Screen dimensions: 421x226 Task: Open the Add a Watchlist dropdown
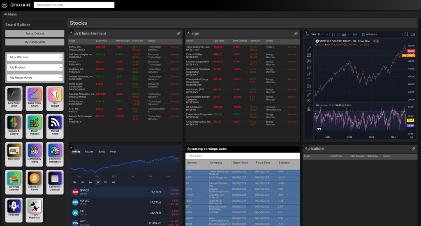click(x=35, y=57)
